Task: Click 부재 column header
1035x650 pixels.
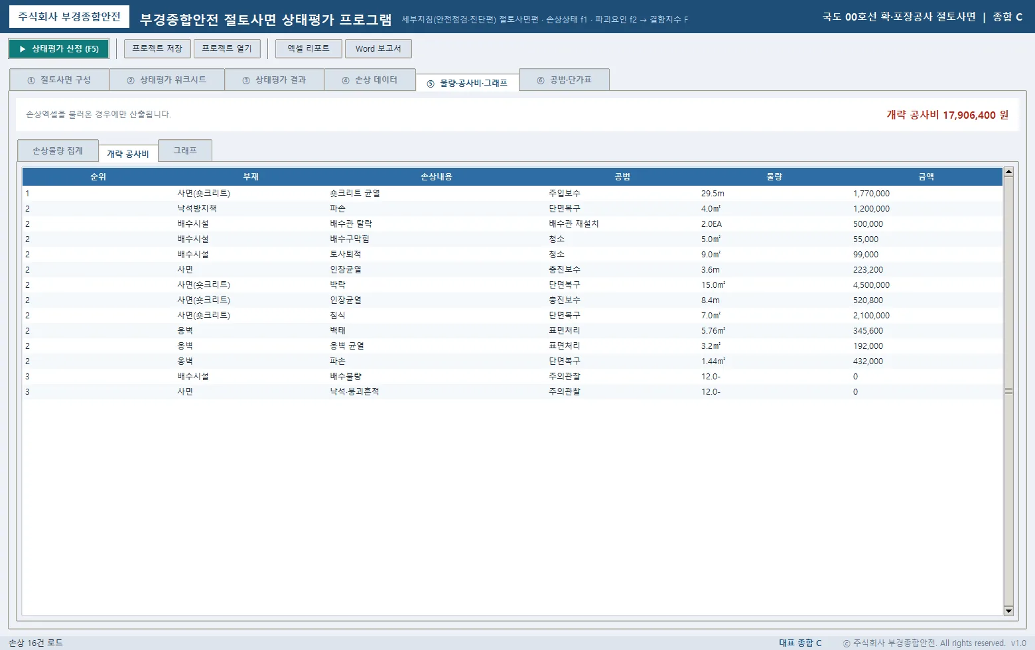Action: pos(251,176)
